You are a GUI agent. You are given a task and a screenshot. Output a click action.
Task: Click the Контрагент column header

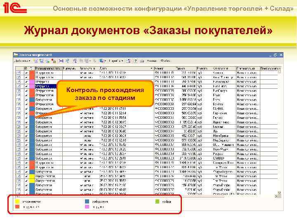[224, 68]
